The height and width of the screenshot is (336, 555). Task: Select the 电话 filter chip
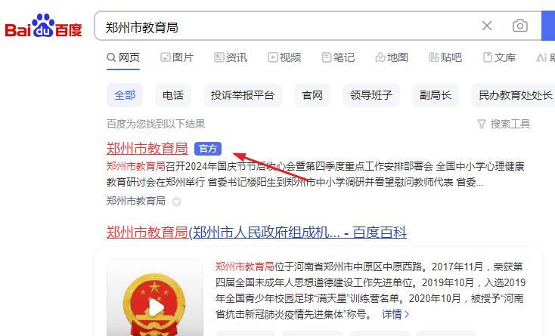point(173,95)
